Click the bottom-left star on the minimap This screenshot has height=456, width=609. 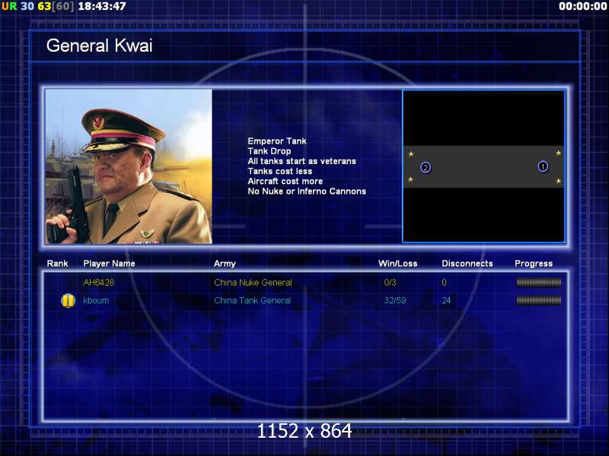tap(410, 179)
